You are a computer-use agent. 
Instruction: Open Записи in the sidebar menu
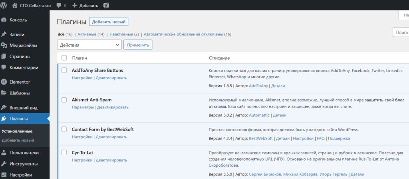pyautogui.click(x=17, y=34)
